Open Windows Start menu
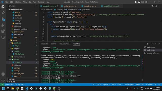 point(3,88)
